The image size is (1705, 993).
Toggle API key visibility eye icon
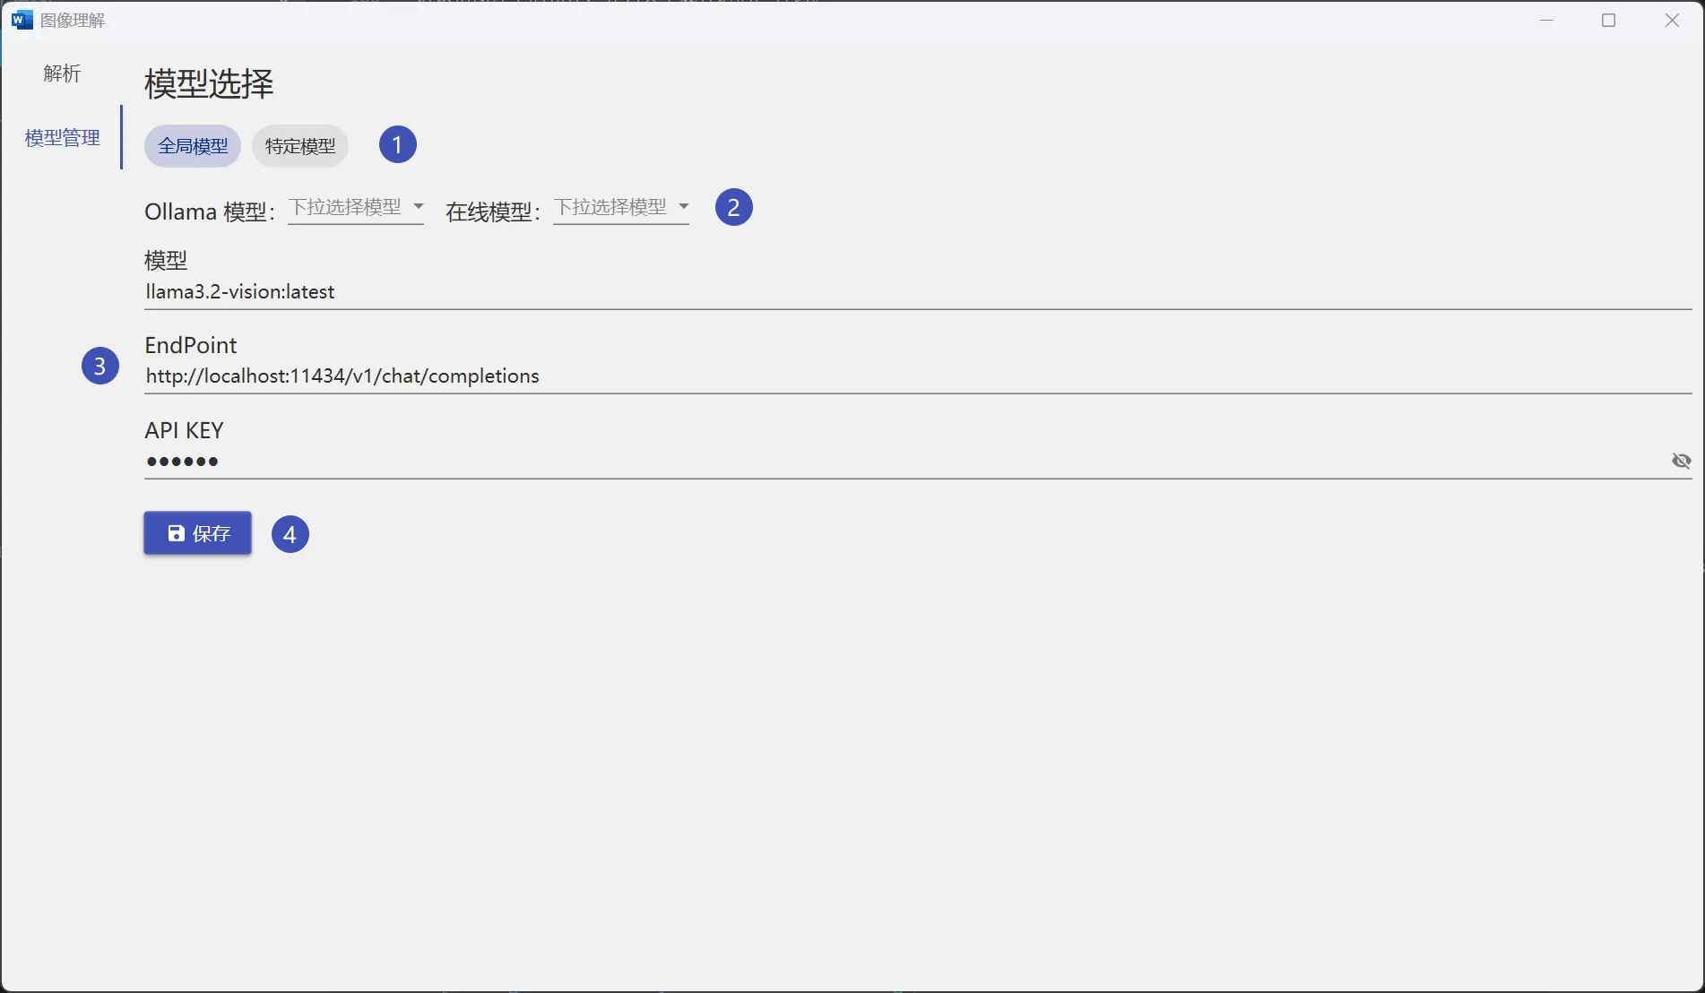pos(1681,461)
